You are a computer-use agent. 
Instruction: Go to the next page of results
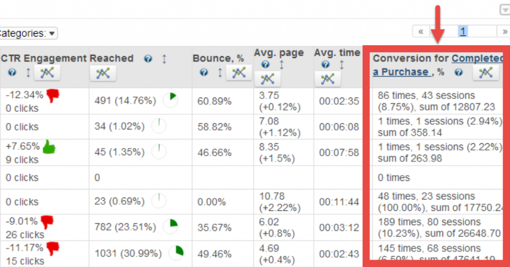tap(505, 32)
